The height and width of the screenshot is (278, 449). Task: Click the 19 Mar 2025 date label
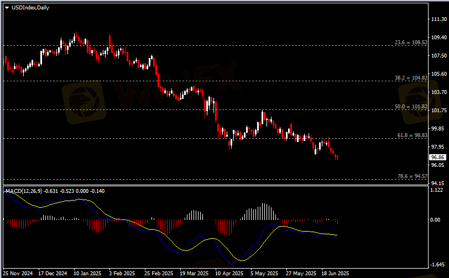coord(194,274)
